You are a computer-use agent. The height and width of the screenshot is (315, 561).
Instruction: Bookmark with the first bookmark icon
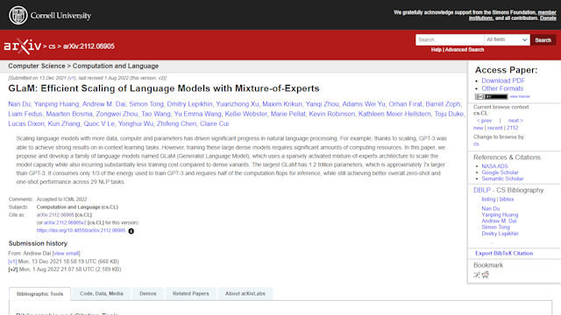click(477, 275)
